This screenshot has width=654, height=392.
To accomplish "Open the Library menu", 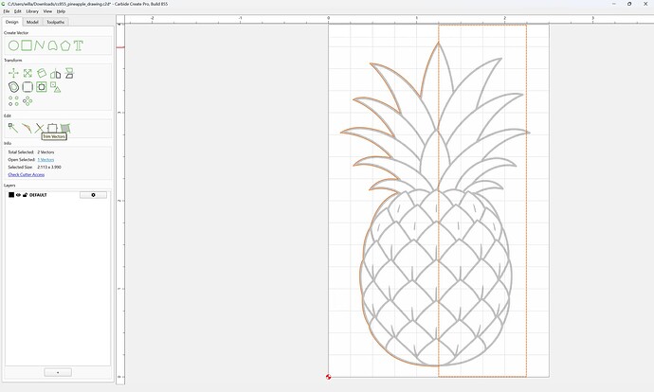I will pyautogui.click(x=32, y=11).
